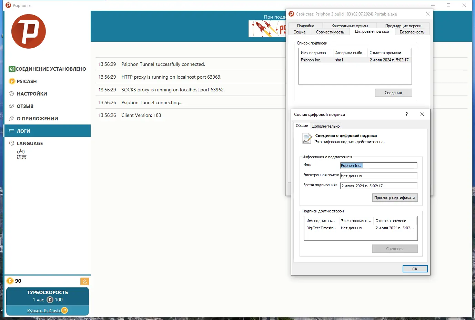Click OK to close signature details
Image resolution: width=475 pixels, height=320 pixels.
(x=415, y=269)
